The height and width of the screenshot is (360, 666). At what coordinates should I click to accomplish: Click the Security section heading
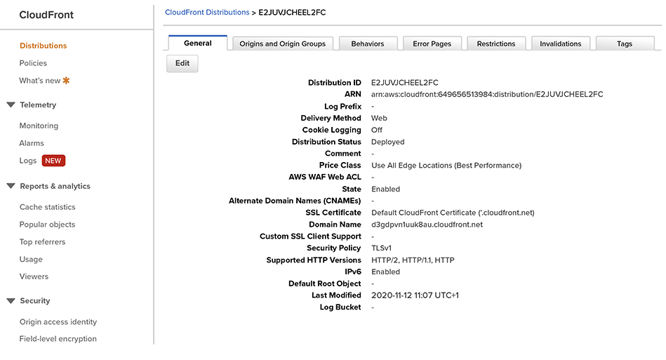click(35, 300)
